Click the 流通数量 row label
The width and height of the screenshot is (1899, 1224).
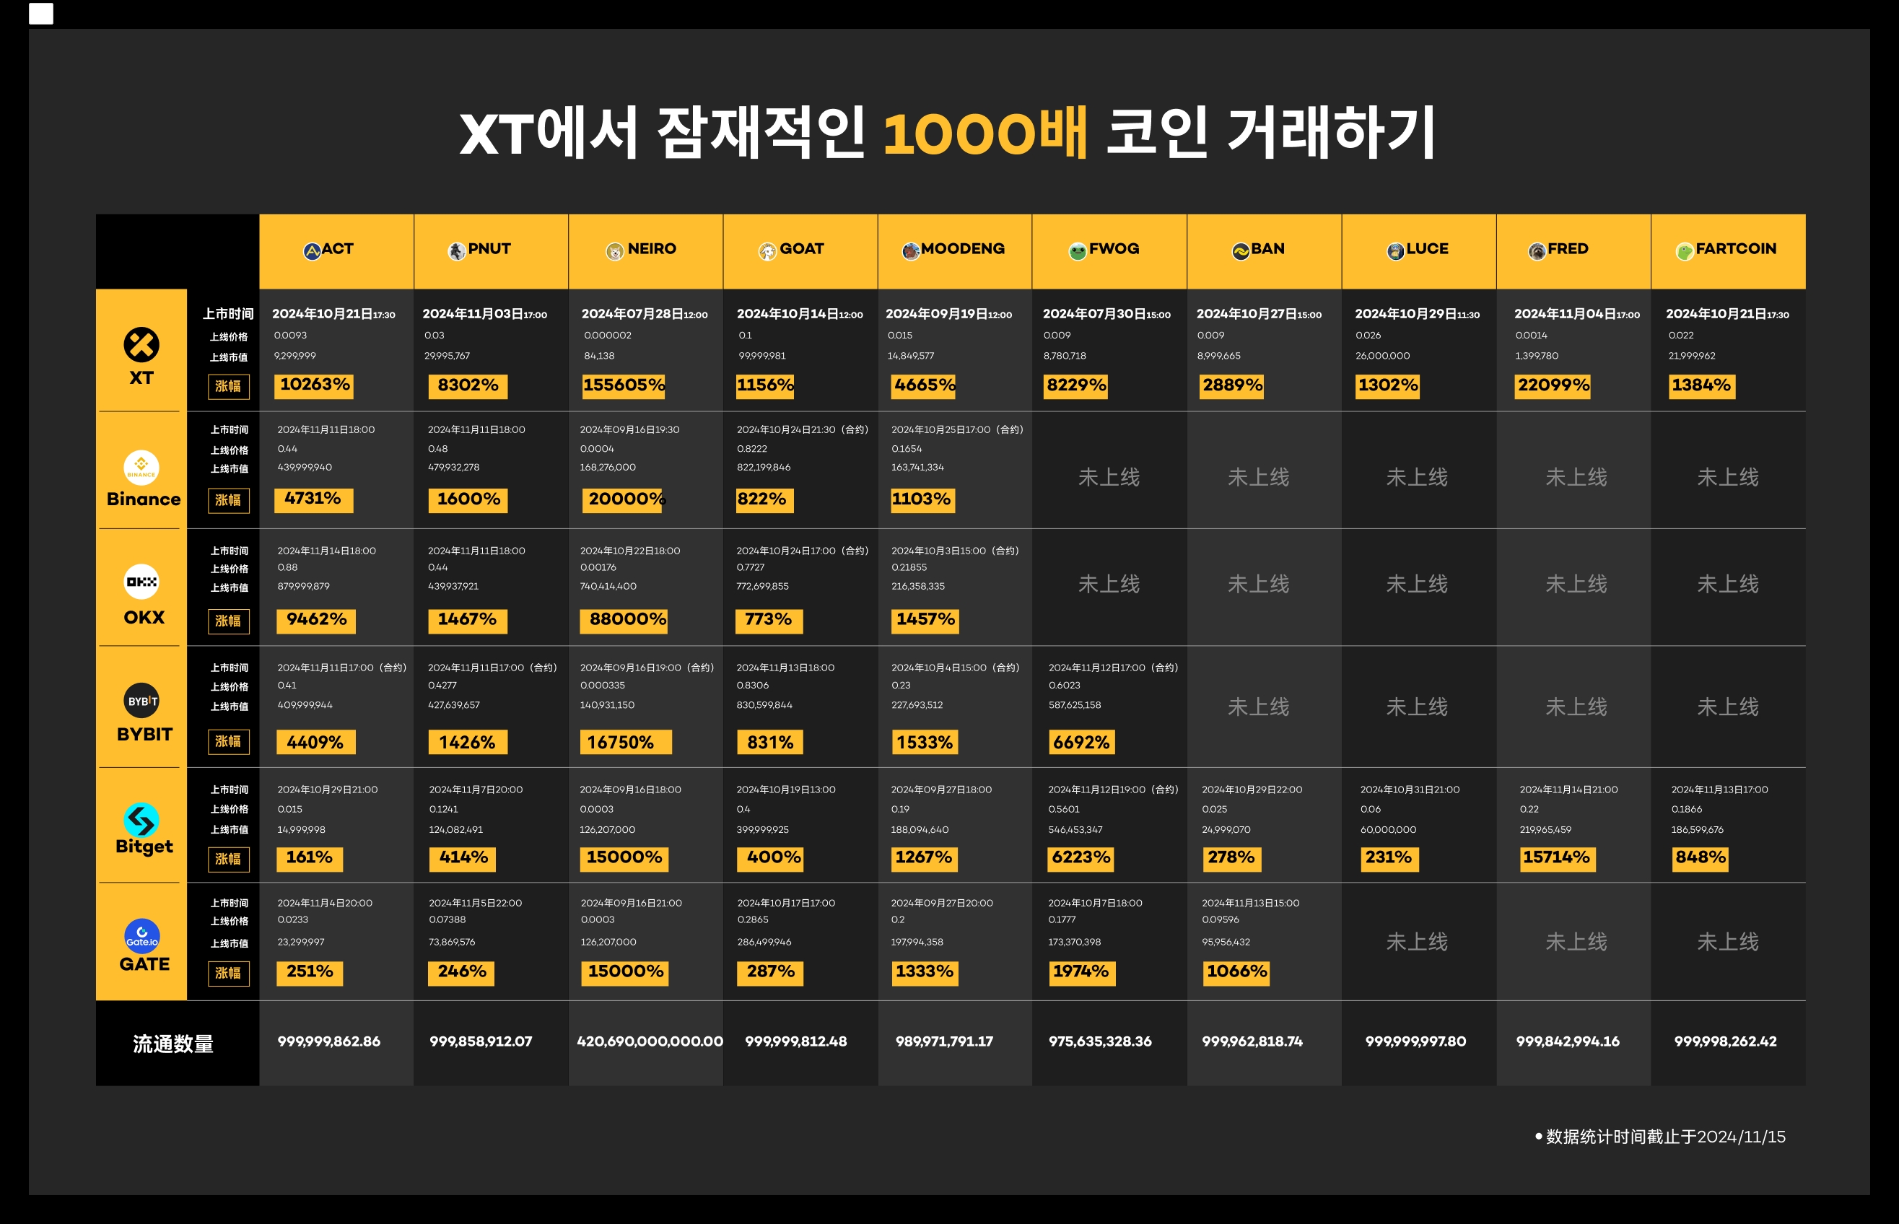click(173, 1044)
